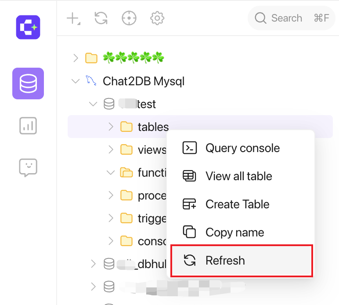Screen dimensions: 339x305
Task: Click the Chat2DB logo icon
Action: 28,27
